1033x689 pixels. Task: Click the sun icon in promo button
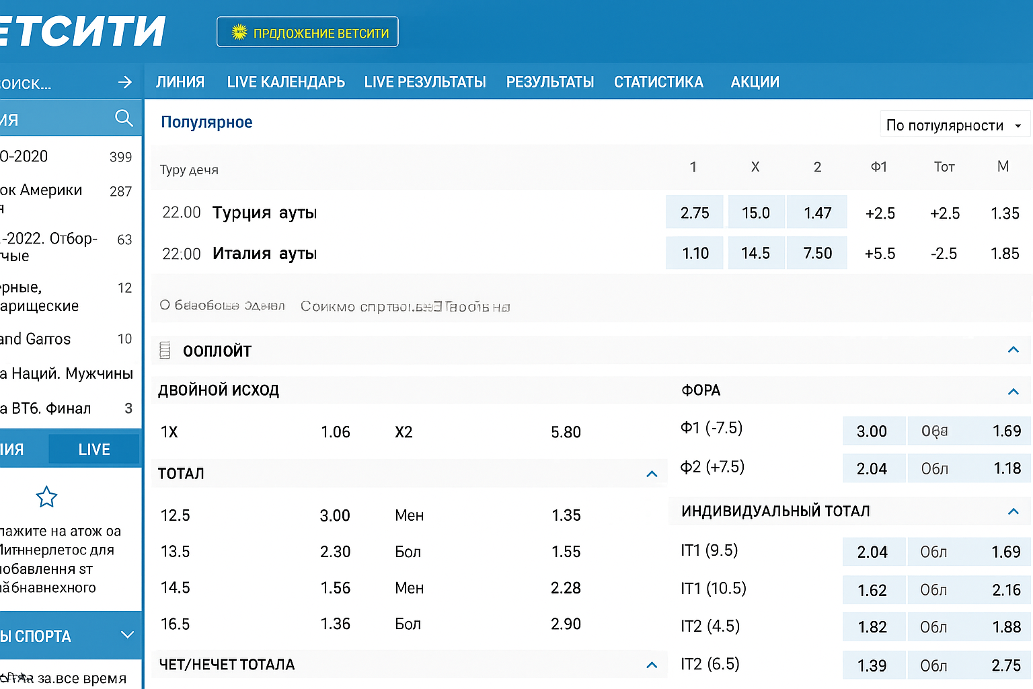click(239, 32)
